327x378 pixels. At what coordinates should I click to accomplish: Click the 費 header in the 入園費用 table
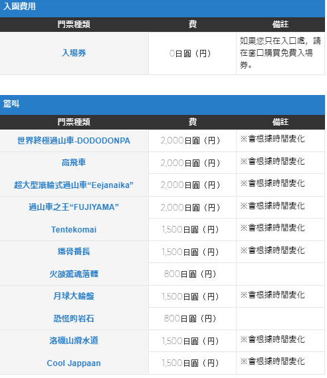(193, 25)
